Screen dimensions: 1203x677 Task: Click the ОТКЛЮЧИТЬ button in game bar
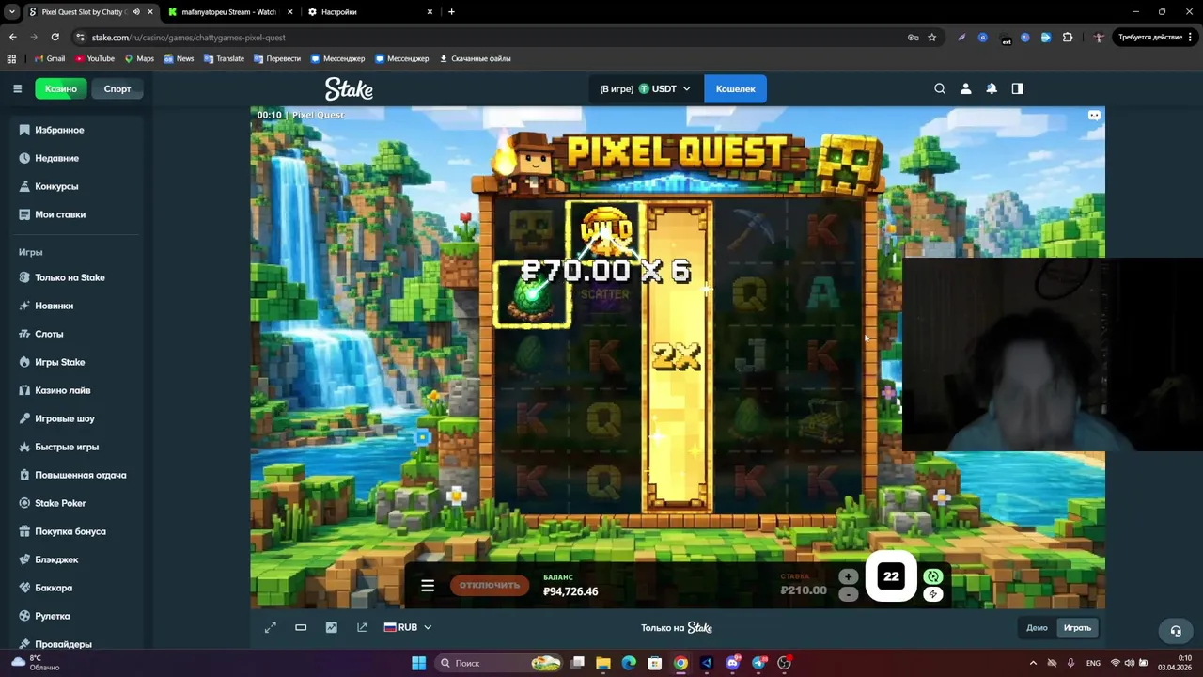(x=489, y=585)
